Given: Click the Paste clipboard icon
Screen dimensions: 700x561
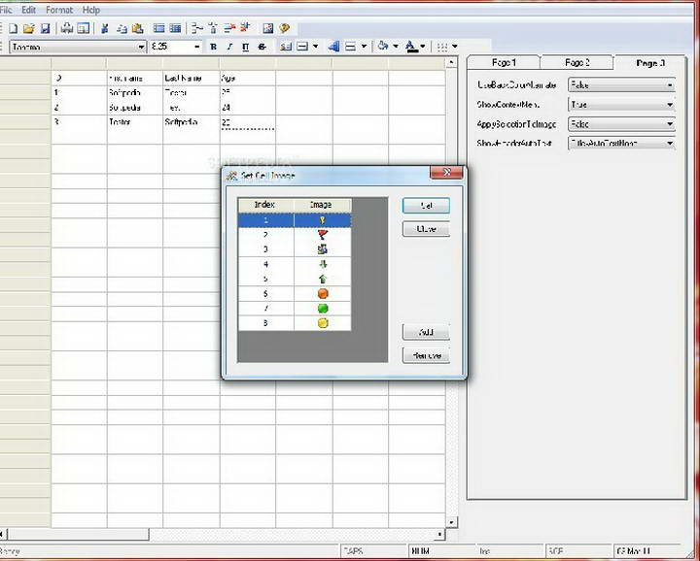Looking at the screenshot, I should tap(137, 29).
